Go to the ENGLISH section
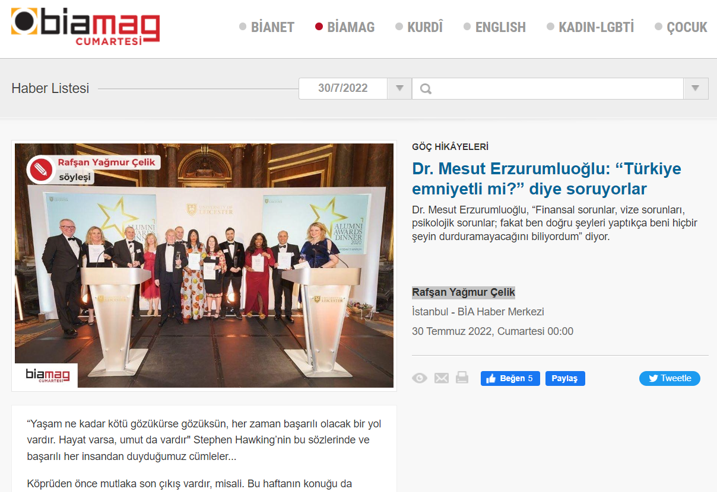717x492 pixels. pyautogui.click(x=494, y=27)
